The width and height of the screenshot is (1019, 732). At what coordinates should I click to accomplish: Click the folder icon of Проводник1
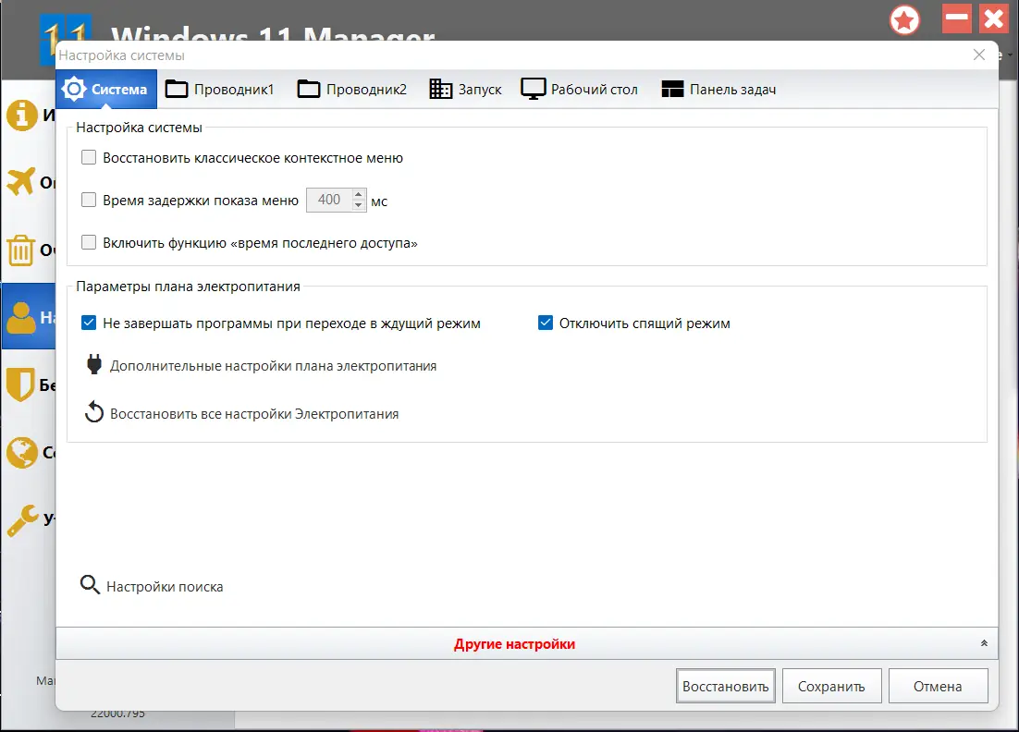click(176, 89)
